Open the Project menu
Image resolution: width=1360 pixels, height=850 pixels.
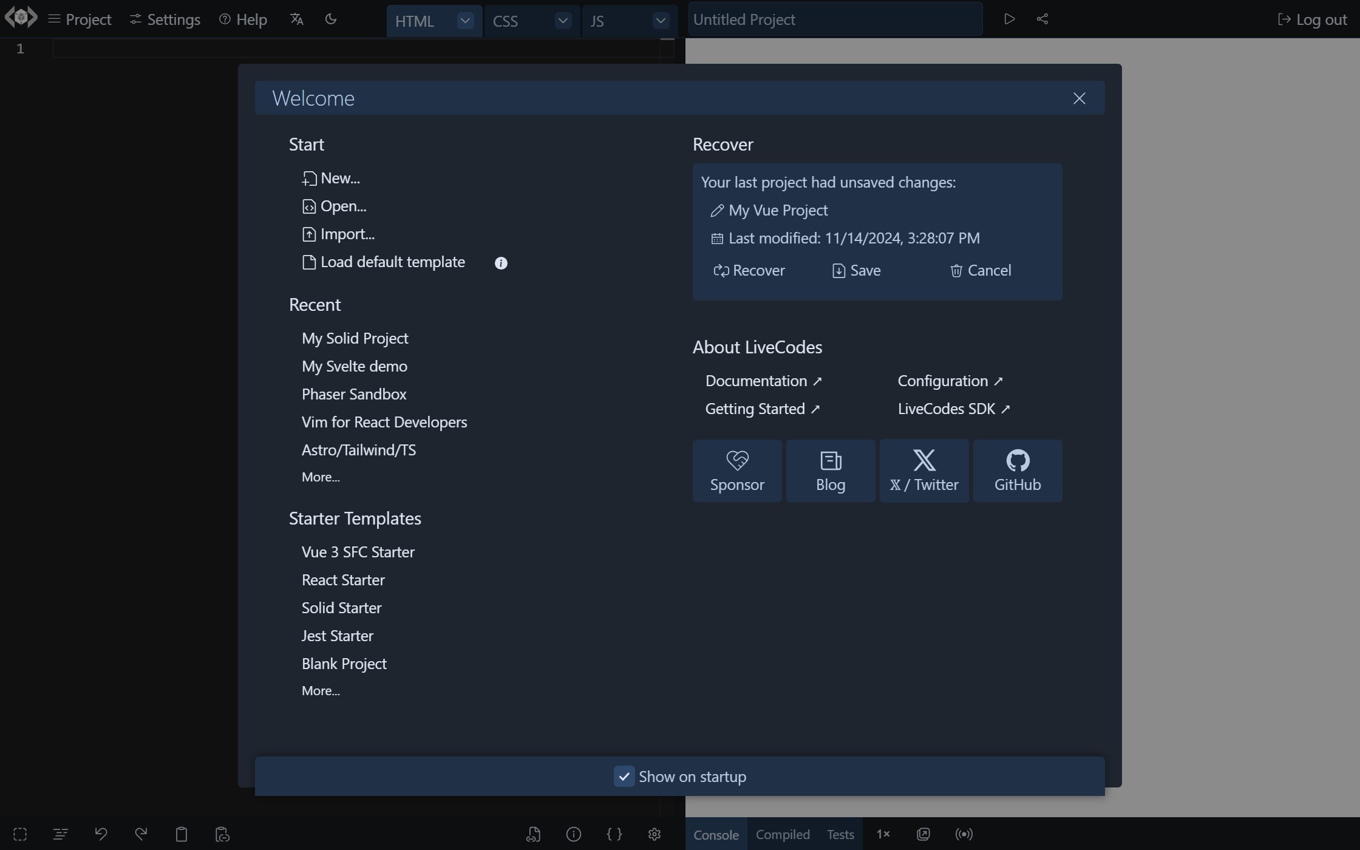[x=80, y=19]
